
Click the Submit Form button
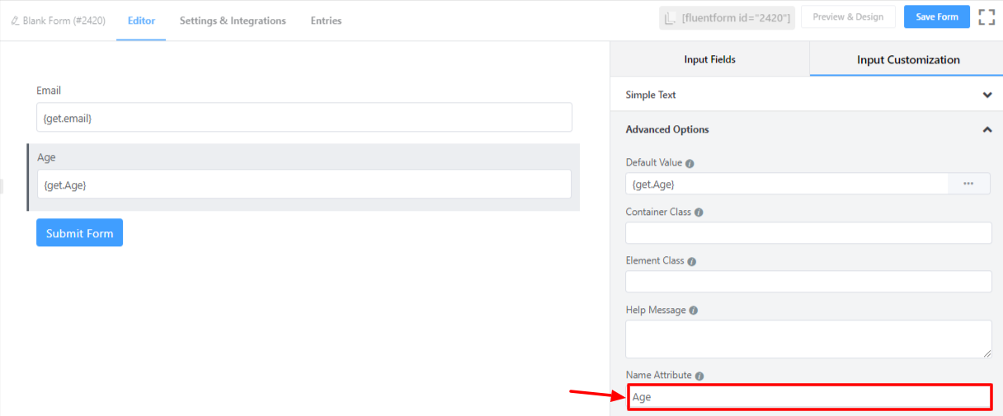[x=79, y=233]
